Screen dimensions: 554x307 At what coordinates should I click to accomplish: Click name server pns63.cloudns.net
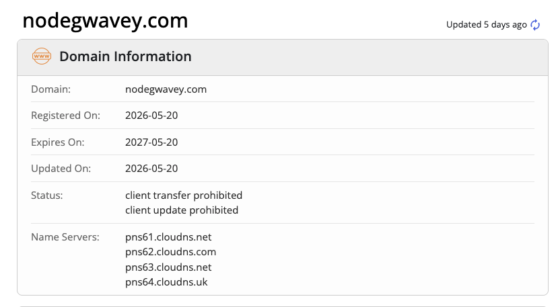pyautogui.click(x=168, y=267)
